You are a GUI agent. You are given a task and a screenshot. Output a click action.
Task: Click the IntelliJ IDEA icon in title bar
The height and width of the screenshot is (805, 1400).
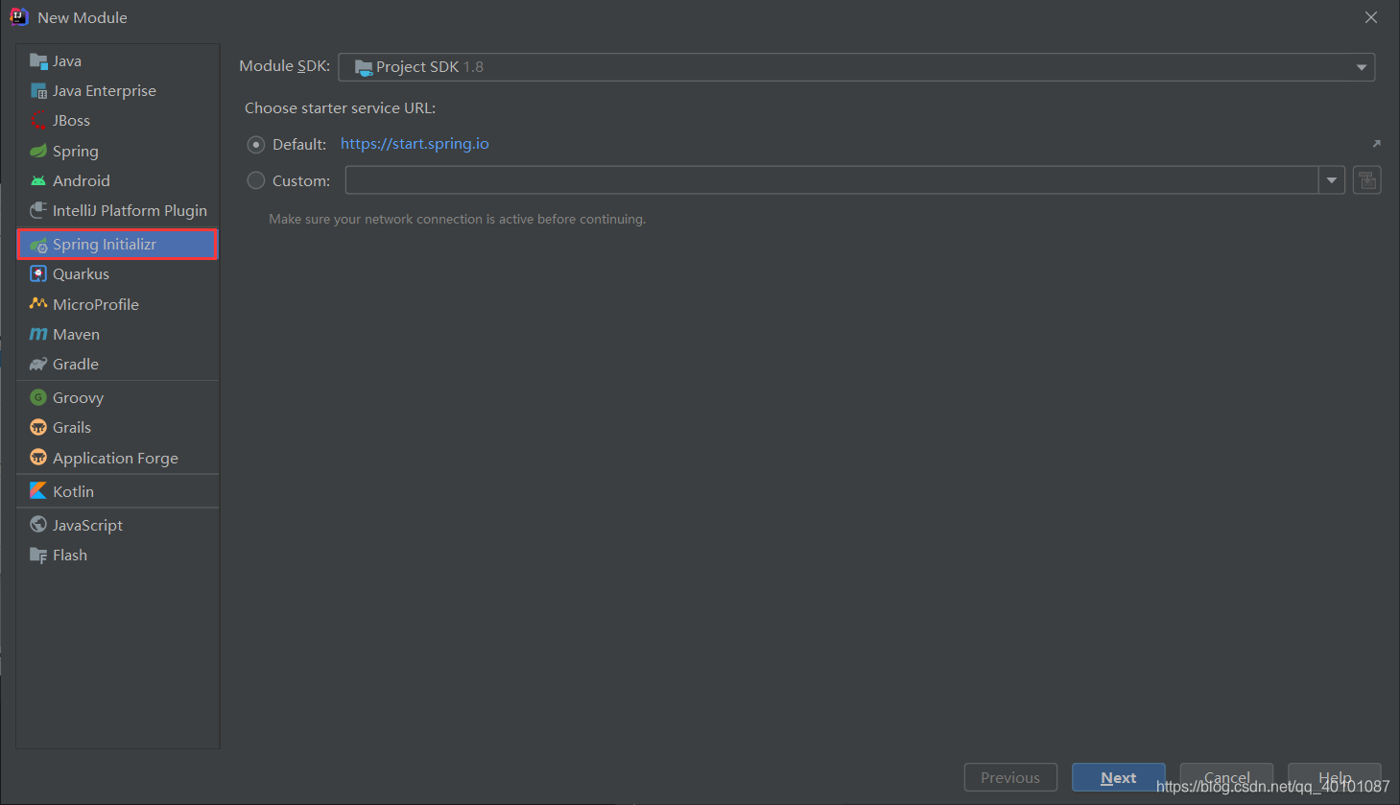pyautogui.click(x=18, y=17)
